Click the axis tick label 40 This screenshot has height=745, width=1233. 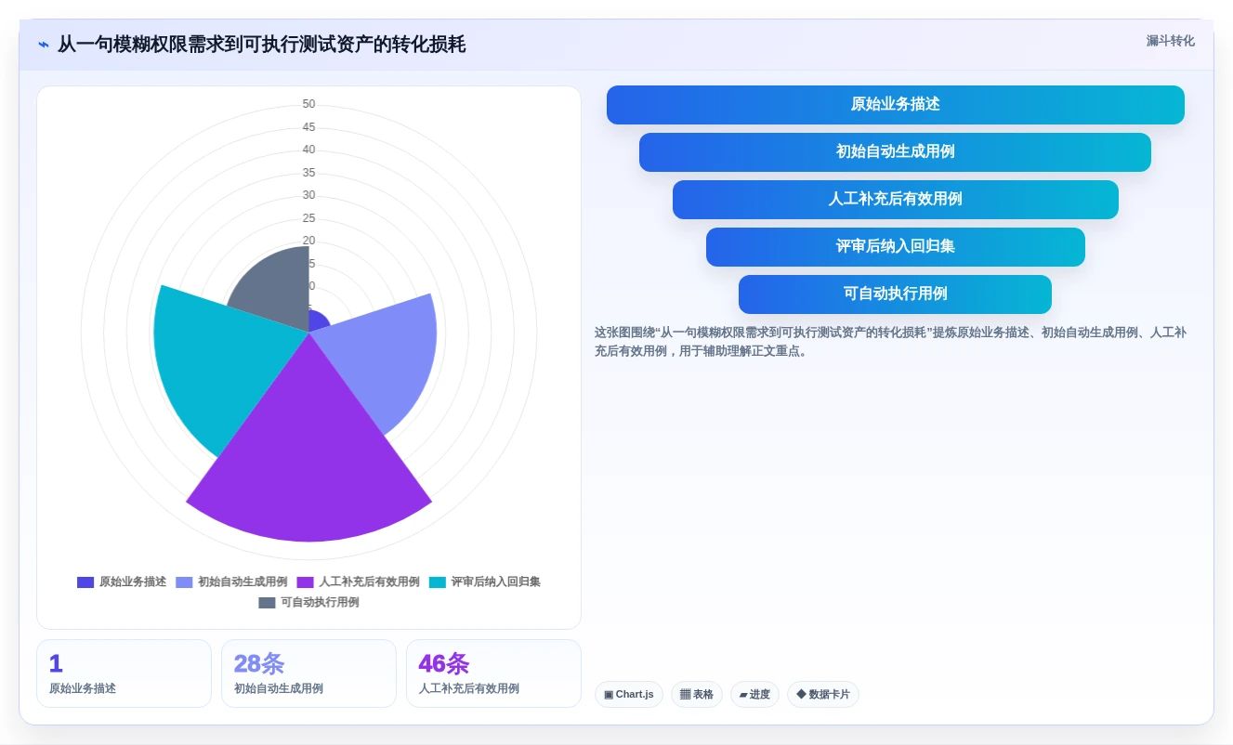308,150
